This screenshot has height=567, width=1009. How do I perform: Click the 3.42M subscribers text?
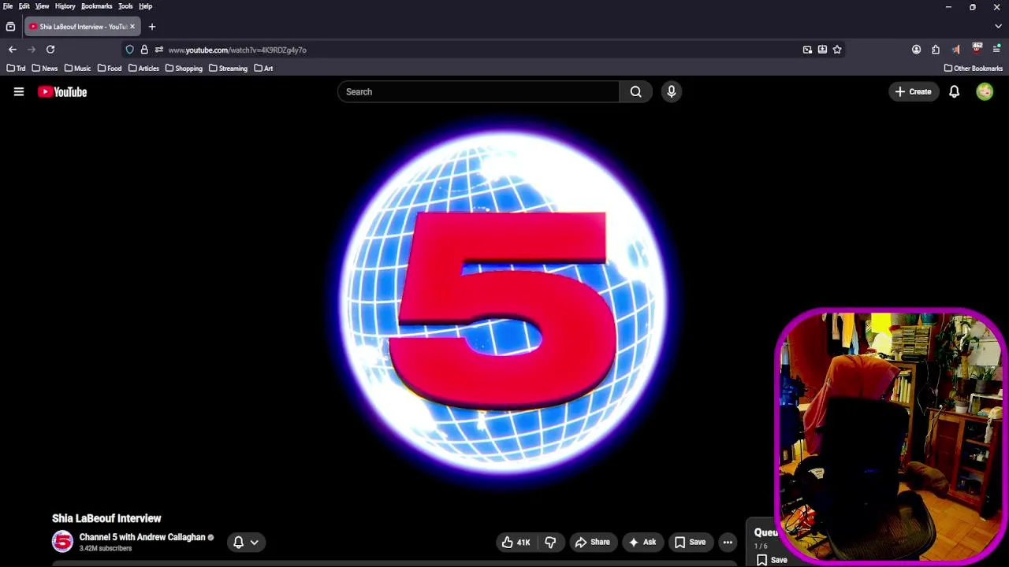106,549
